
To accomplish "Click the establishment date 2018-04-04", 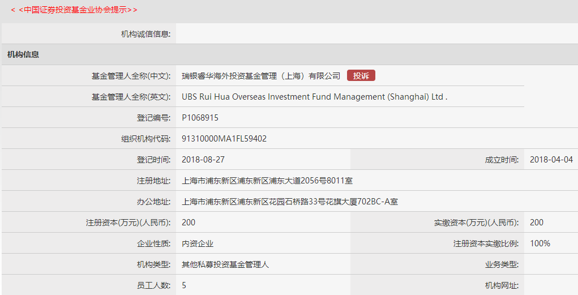I will click(x=551, y=160).
